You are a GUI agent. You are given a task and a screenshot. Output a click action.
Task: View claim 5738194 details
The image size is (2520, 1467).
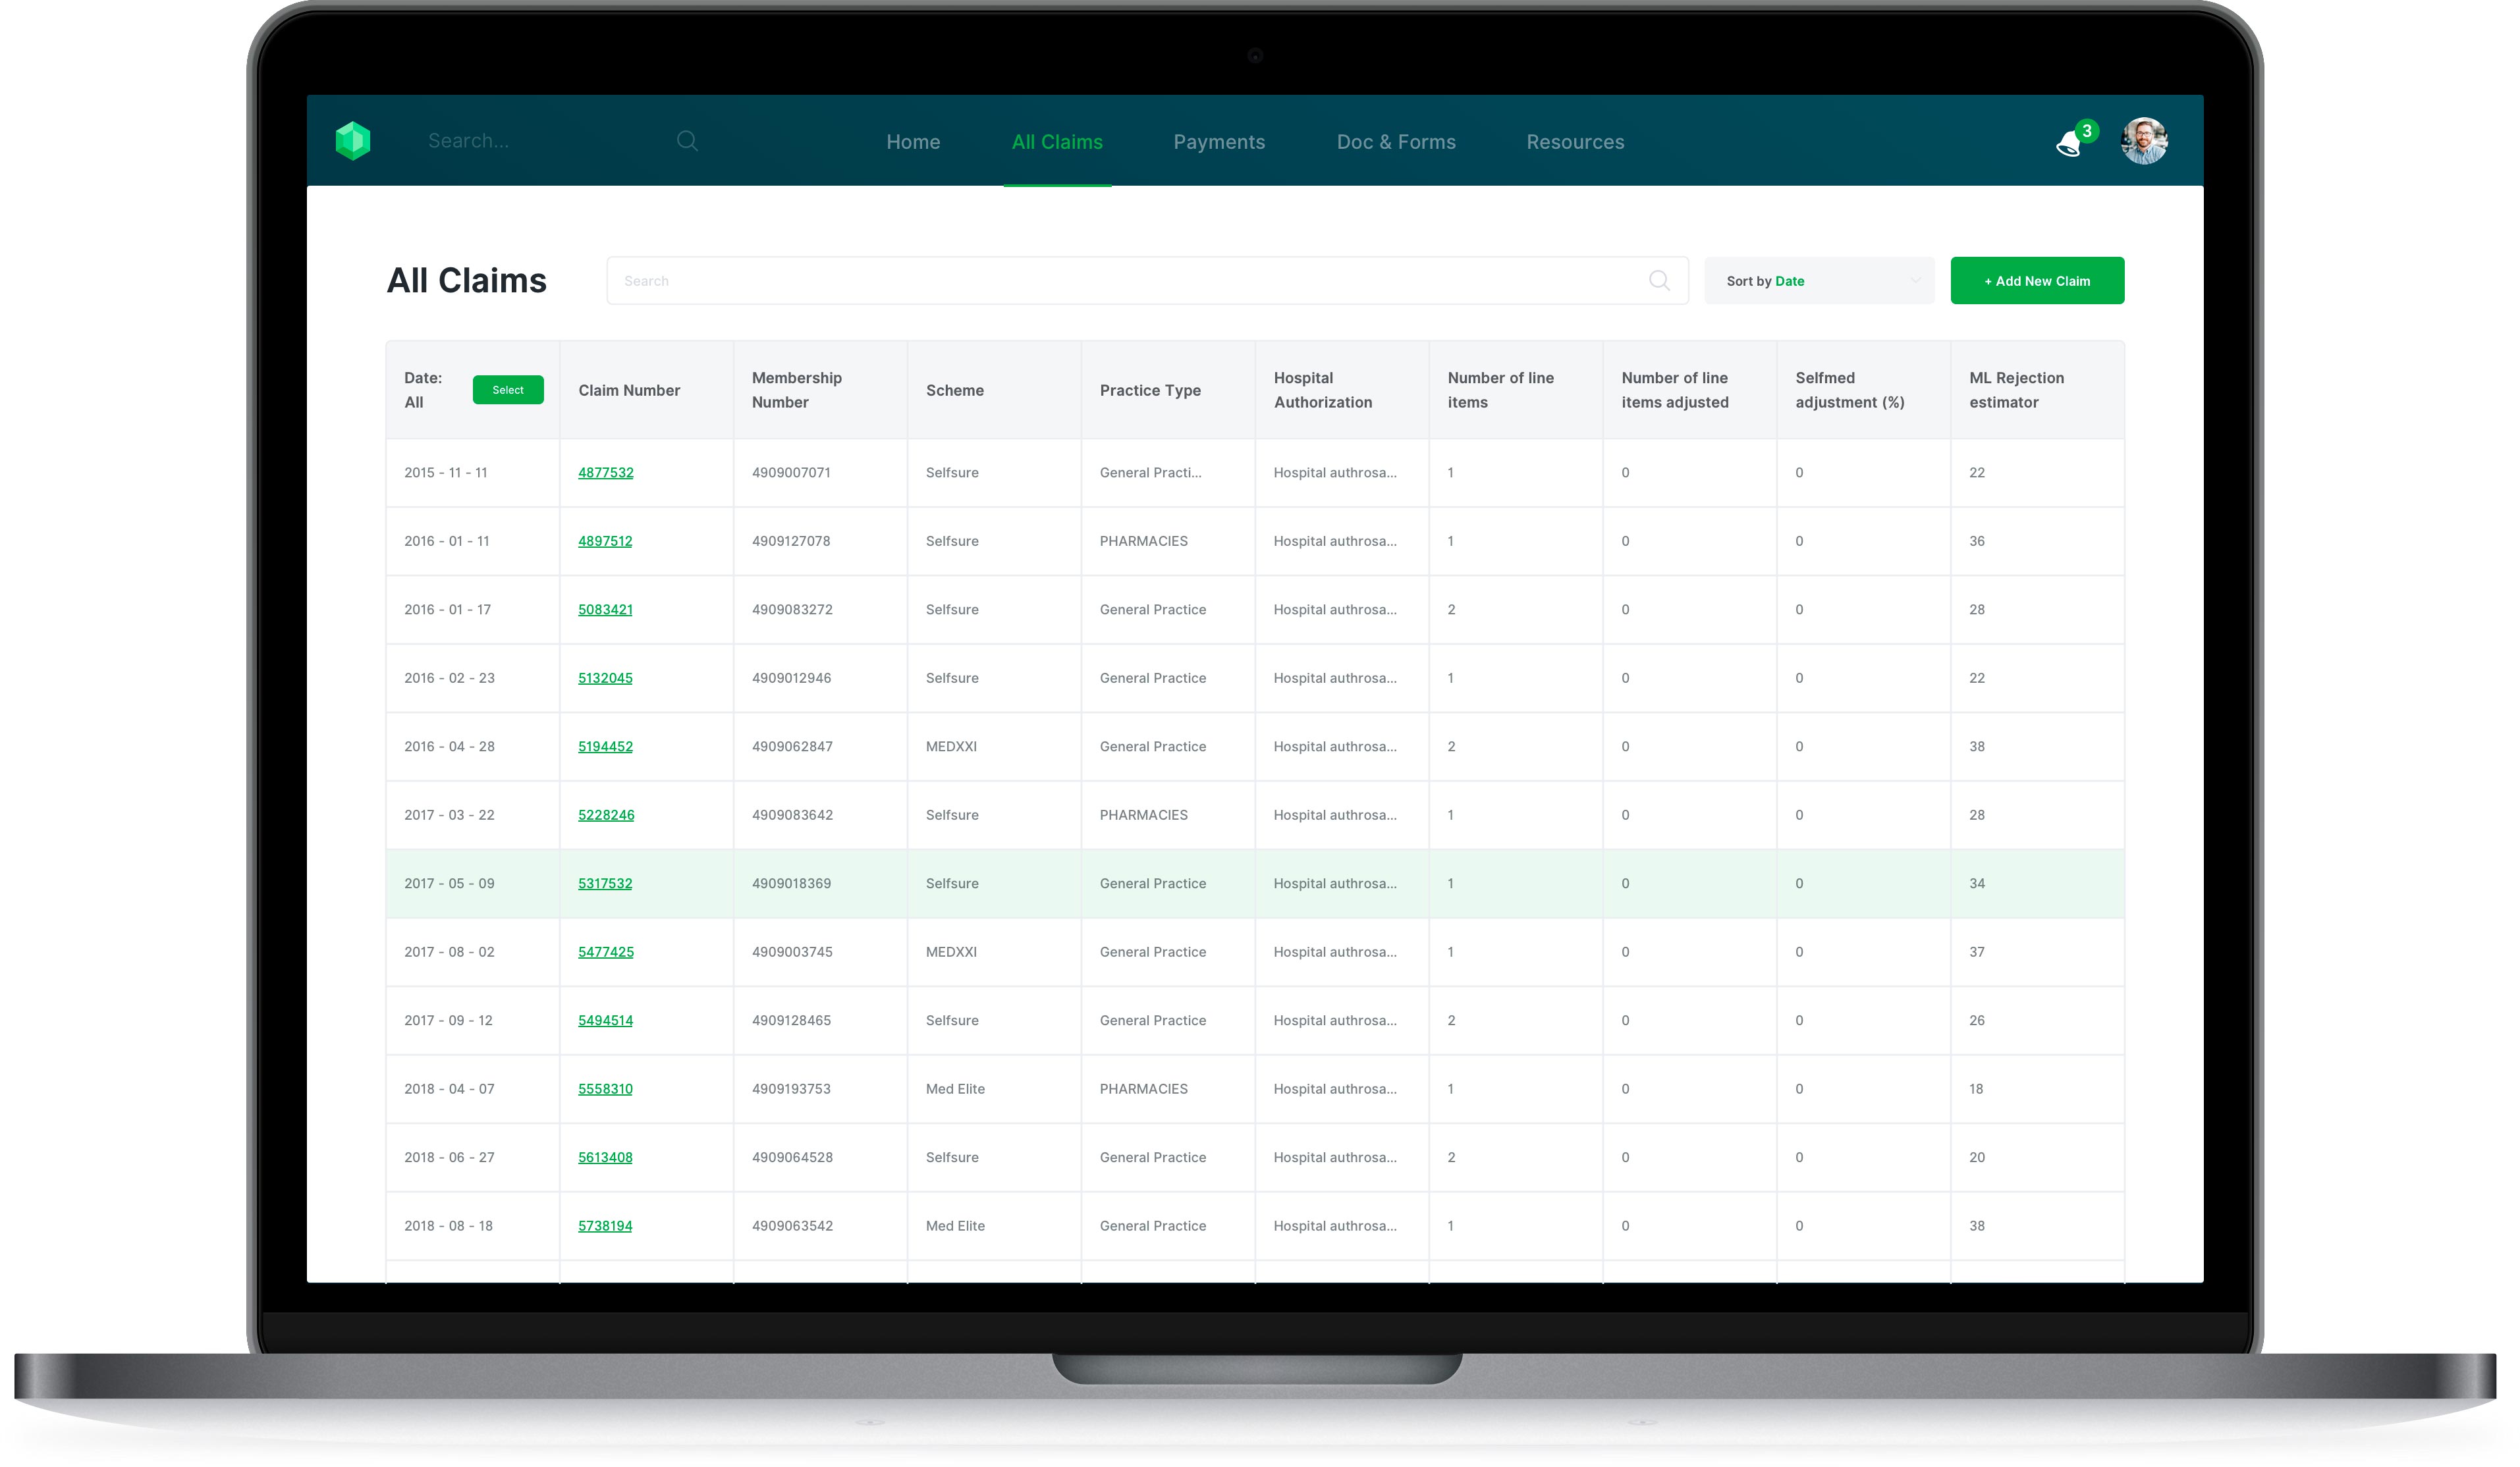coord(605,1225)
